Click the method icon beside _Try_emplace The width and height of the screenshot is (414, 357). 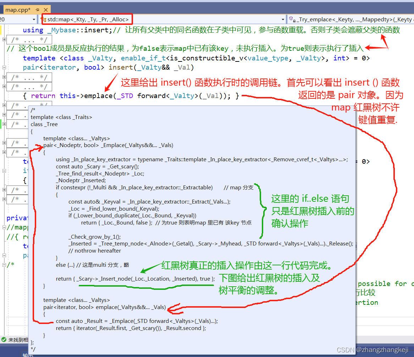click(x=291, y=19)
